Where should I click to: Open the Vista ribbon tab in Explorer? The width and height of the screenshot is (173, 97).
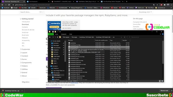click(x=71, y=34)
